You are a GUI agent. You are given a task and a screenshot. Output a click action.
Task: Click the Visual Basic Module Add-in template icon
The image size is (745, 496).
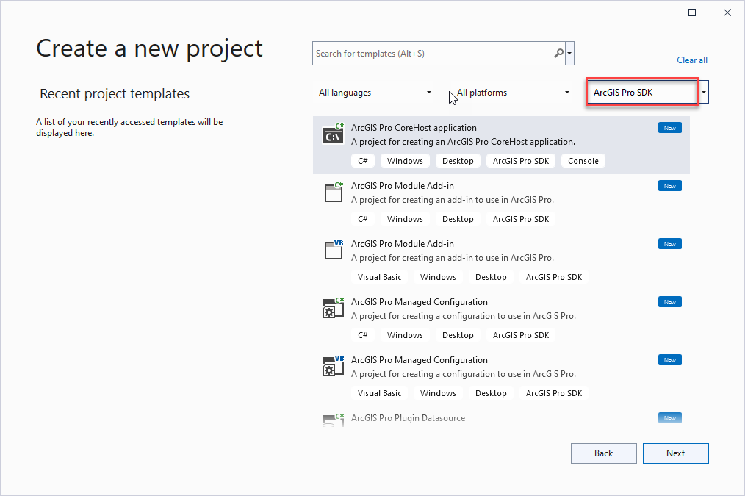point(333,251)
